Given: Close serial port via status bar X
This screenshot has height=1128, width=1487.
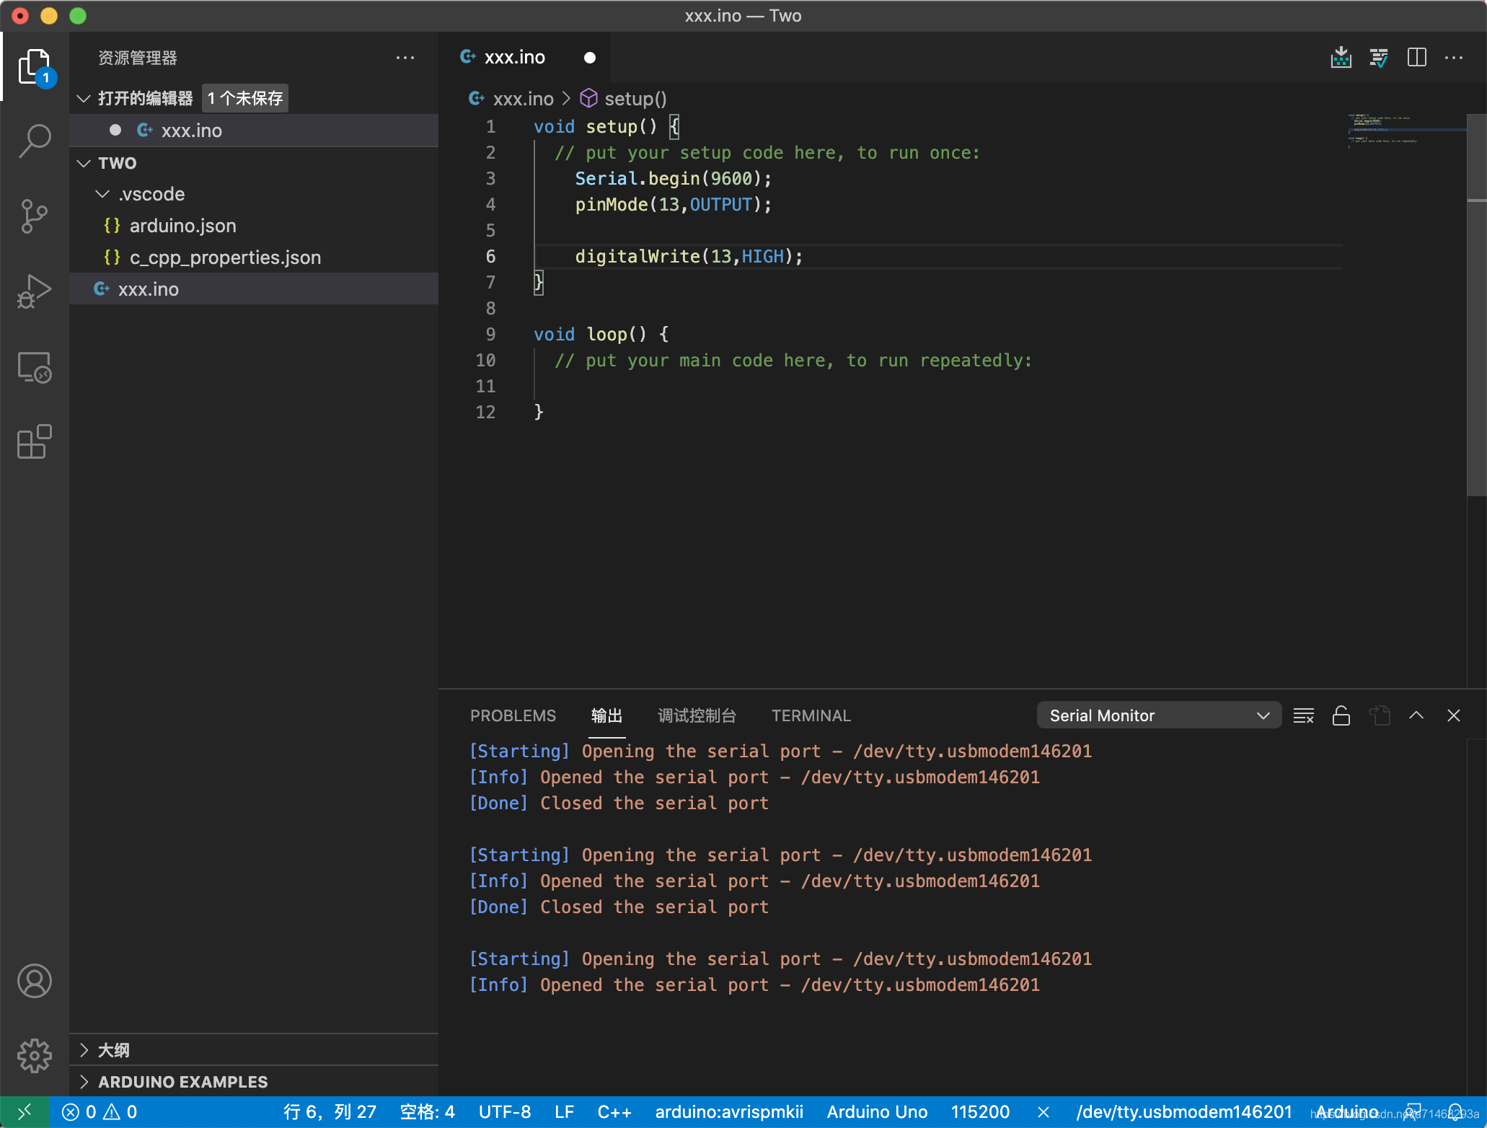Looking at the screenshot, I should tap(1043, 1112).
